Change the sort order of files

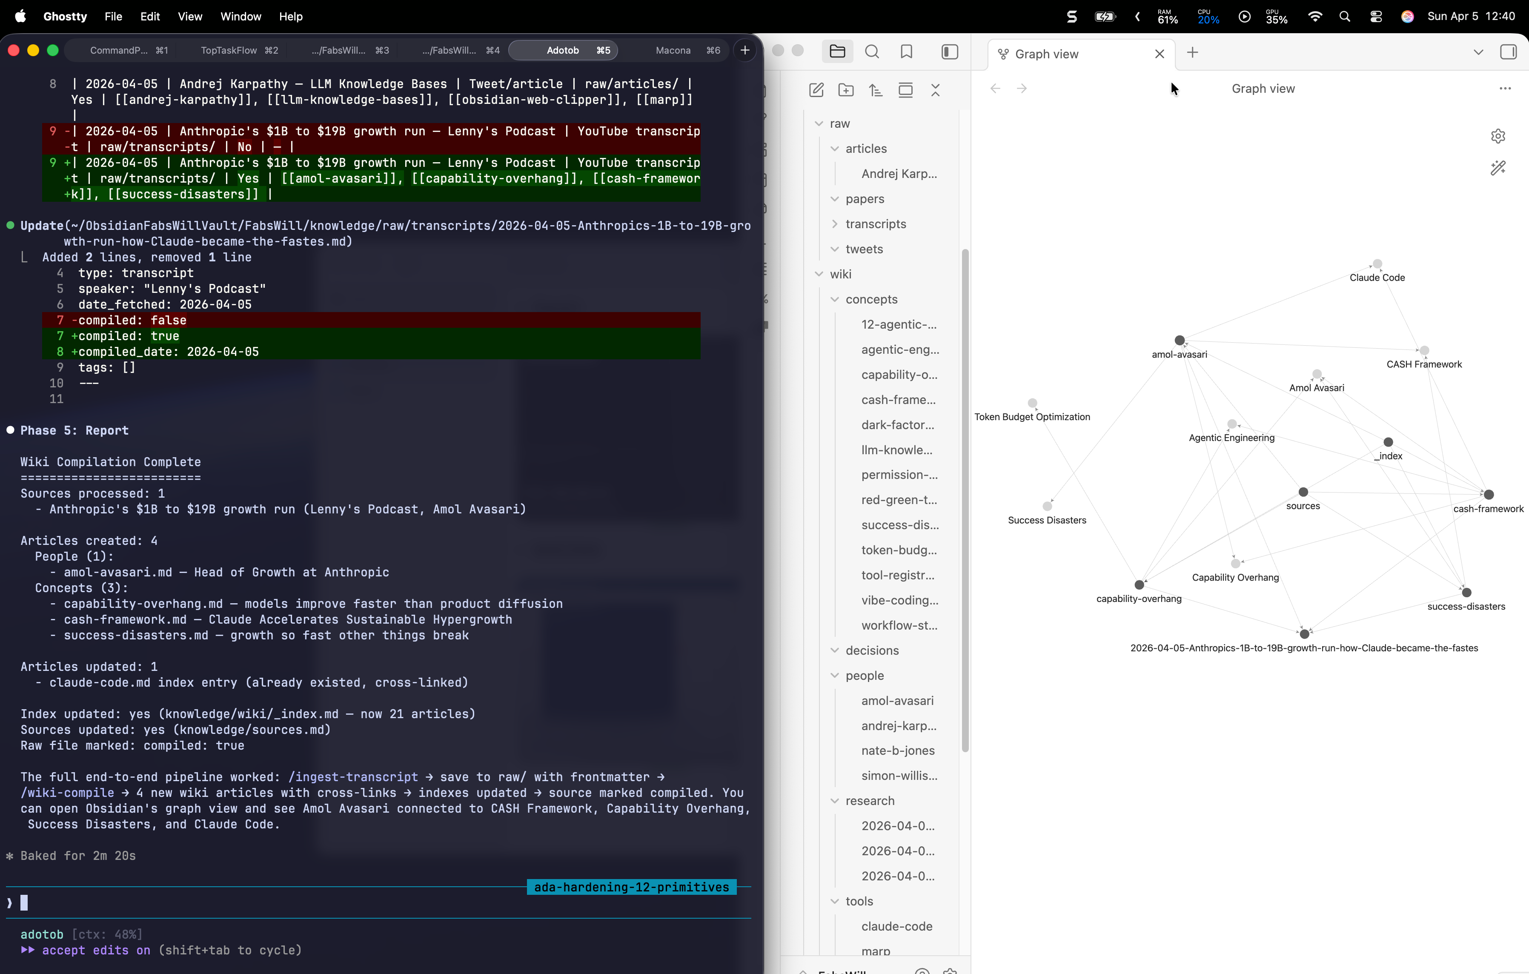point(876,89)
